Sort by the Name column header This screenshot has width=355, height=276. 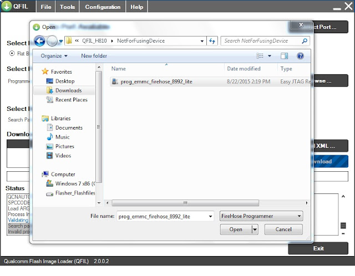point(118,69)
